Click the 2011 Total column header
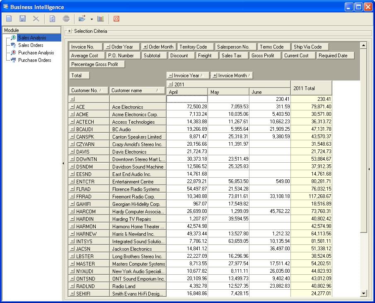This screenshot has width=375, height=303. point(311,88)
